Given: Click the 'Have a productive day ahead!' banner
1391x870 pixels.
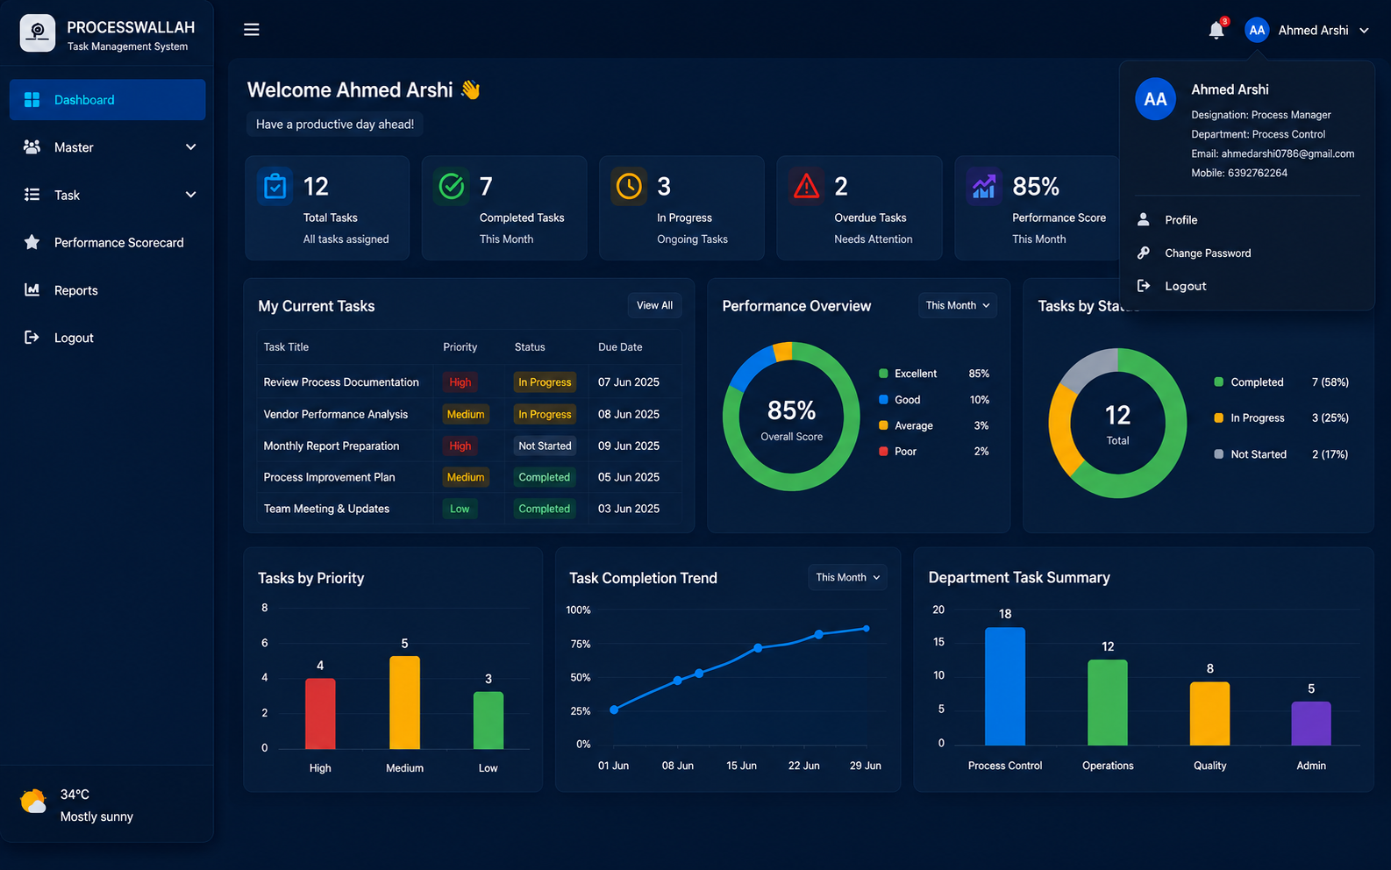Looking at the screenshot, I should click(x=335, y=125).
